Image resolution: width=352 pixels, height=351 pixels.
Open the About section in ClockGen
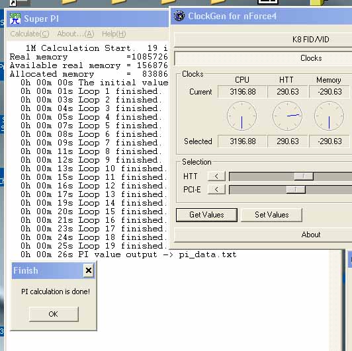click(x=263, y=235)
